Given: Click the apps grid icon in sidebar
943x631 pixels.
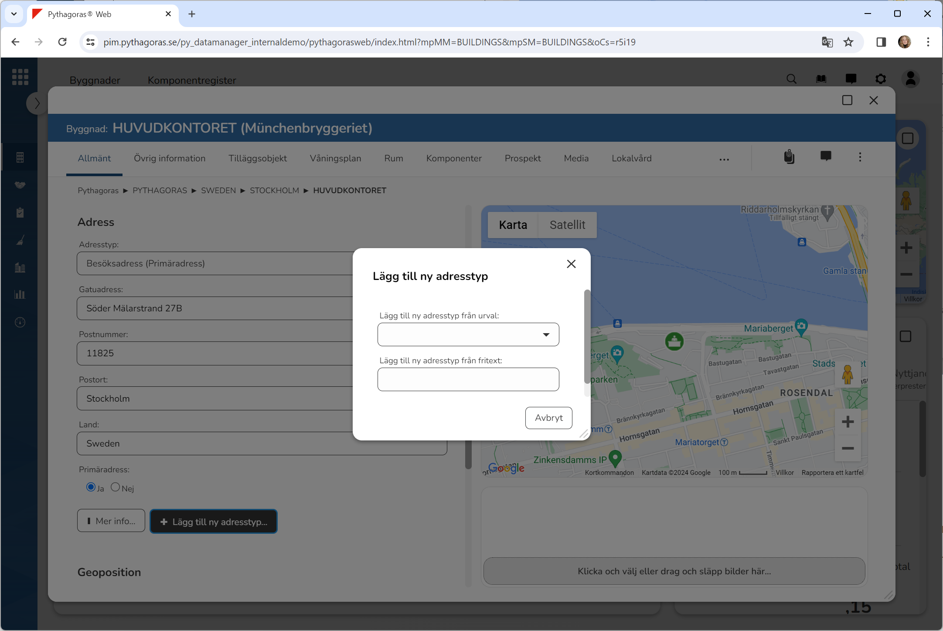Looking at the screenshot, I should (x=20, y=77).
